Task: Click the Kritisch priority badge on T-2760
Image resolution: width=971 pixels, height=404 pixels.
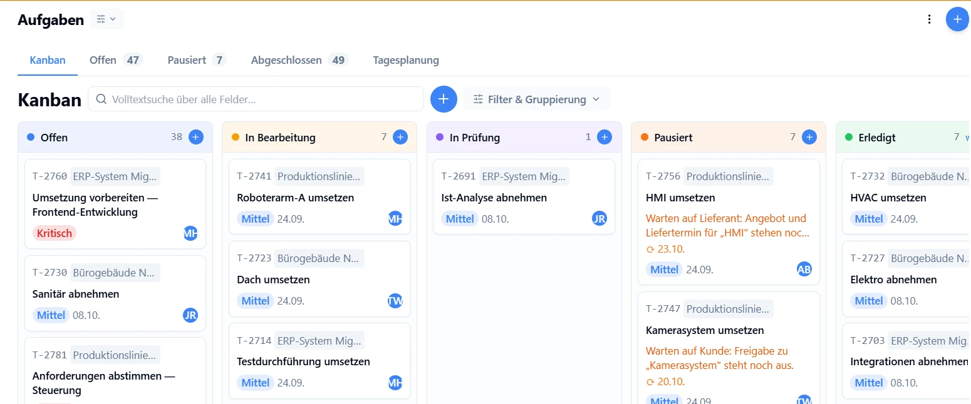Action: pyautogui.click(x=55, y=233)
